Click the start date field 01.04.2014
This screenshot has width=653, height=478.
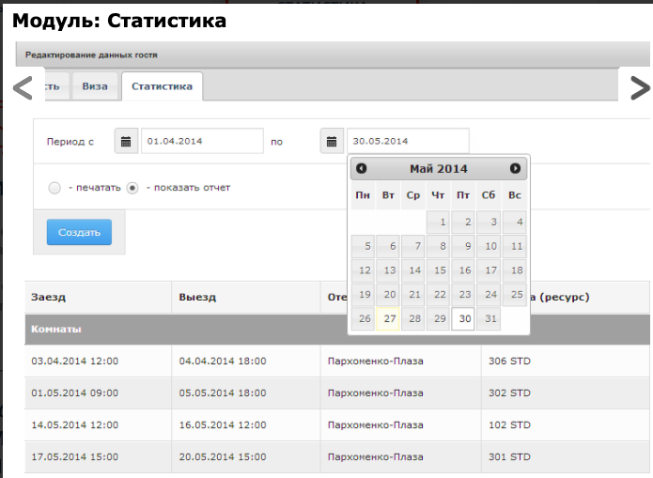coord(202,141)
